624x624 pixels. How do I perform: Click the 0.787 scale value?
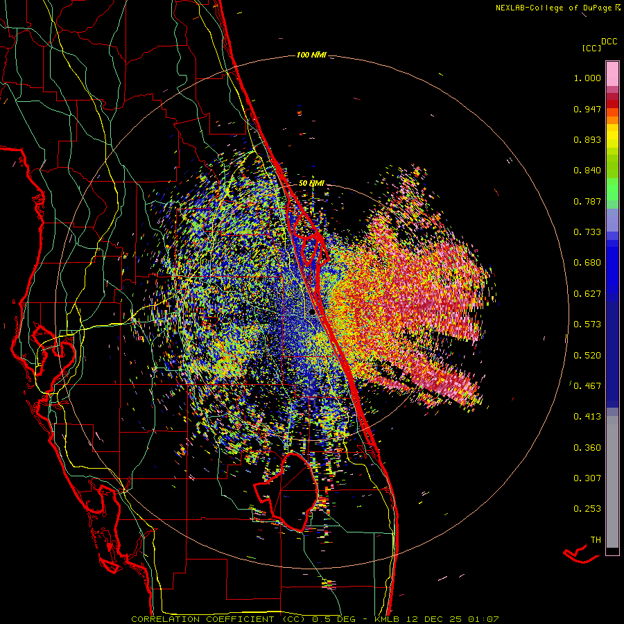tap(587, 201)
